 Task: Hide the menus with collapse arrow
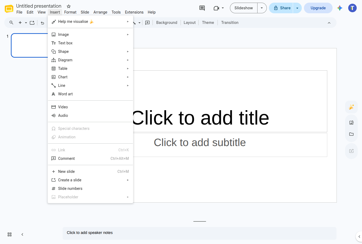coord(329,23)
